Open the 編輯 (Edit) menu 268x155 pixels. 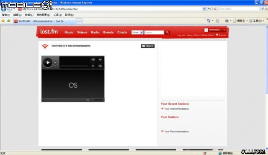[x=17, y=15]
